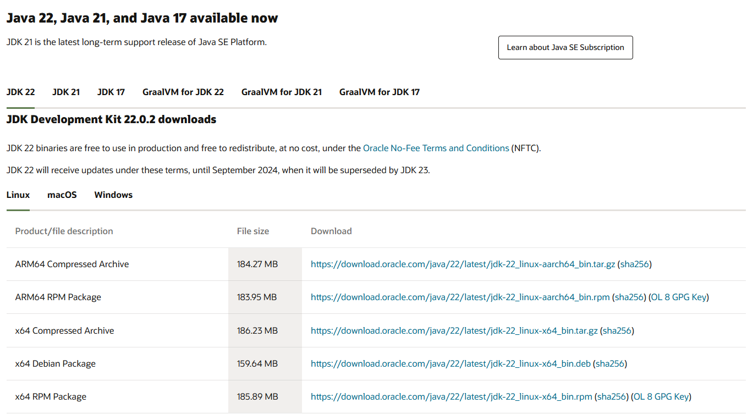Open sha256 for ARM64 Compressed Archive
The width and height of the screenshot is (753, 420).
[x=635, y=264]
